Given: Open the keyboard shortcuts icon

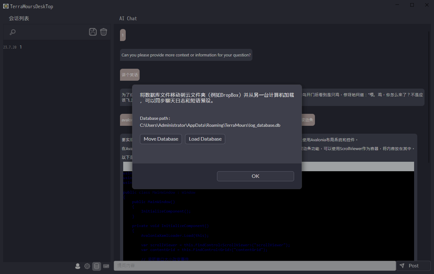Looking at the screenshot, I should click(x=106, y=266).
